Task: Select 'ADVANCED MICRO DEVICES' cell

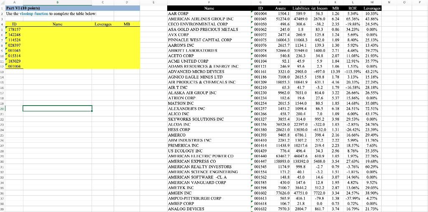Action: [x=209, y=72]
